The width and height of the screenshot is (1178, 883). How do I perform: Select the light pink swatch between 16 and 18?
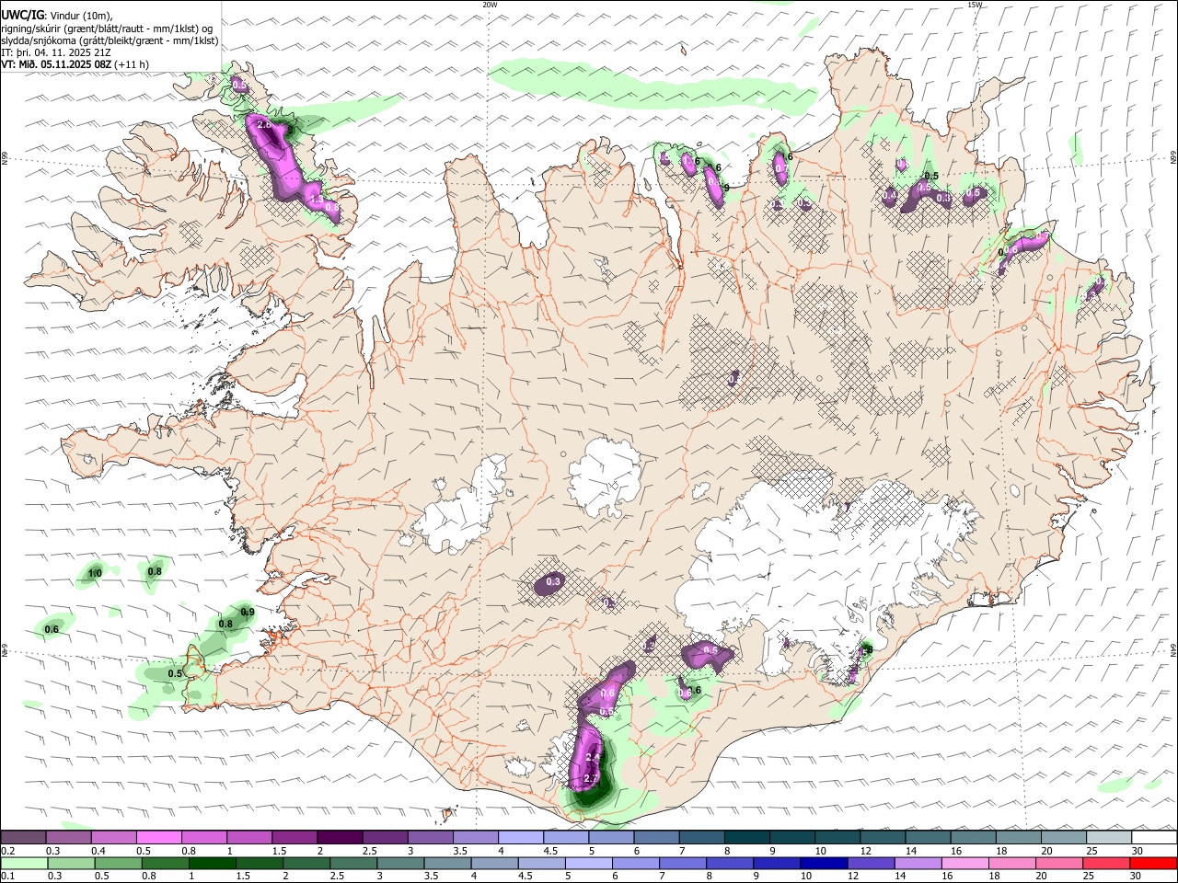click(965, 863)
